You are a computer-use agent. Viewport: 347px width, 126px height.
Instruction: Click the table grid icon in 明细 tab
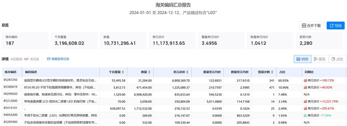(298, 59)
